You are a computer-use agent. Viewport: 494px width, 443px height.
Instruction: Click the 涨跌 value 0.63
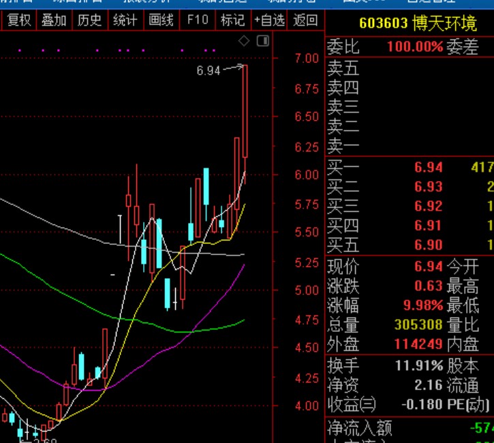[x=429, y=286]
